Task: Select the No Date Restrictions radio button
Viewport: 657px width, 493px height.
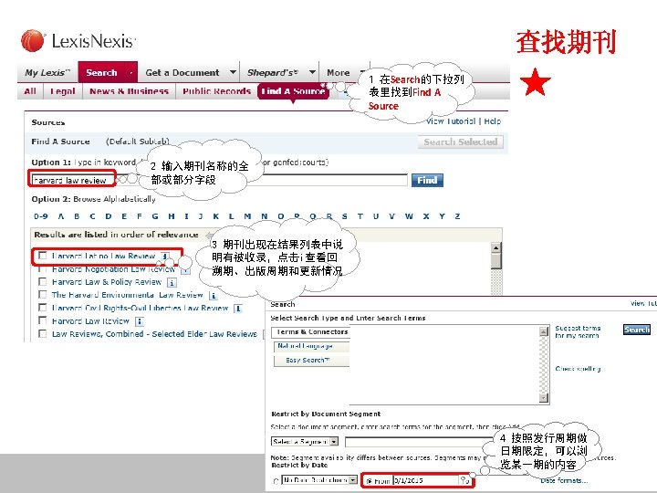Action: [276, 481]
